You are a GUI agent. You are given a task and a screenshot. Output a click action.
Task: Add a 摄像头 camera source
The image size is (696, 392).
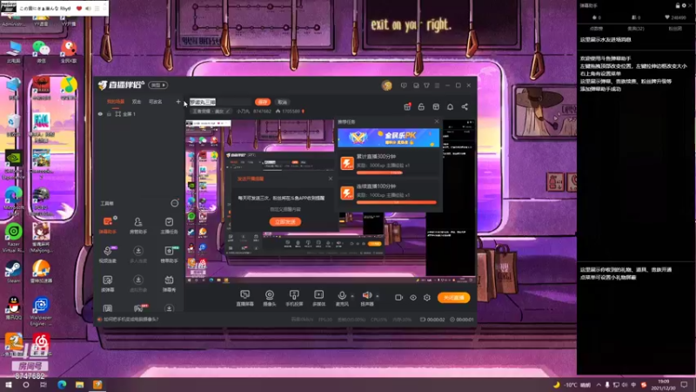tap(270, 298)
